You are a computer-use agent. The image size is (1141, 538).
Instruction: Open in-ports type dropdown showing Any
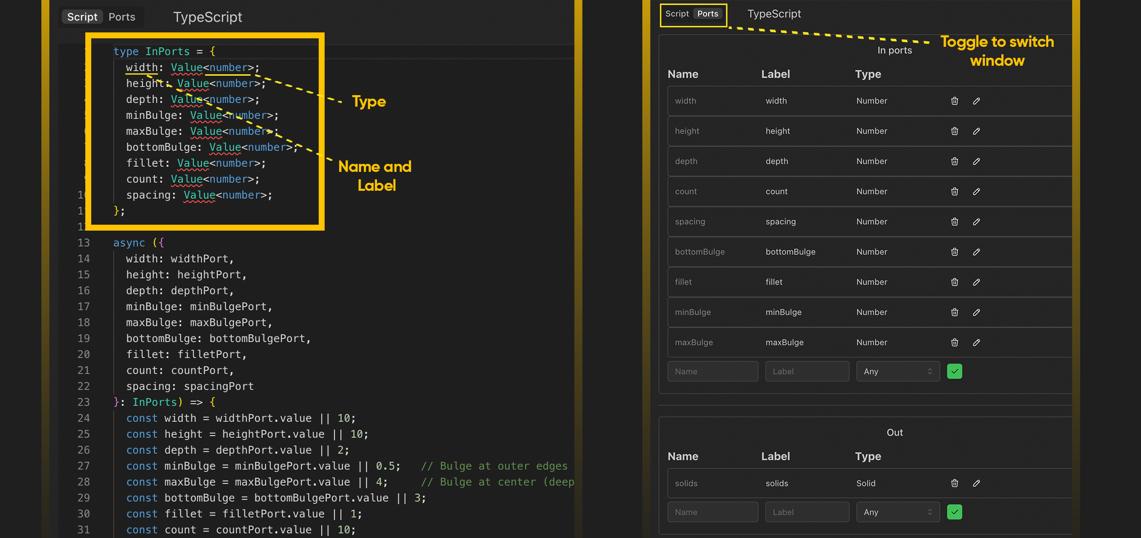click(898, 372)
